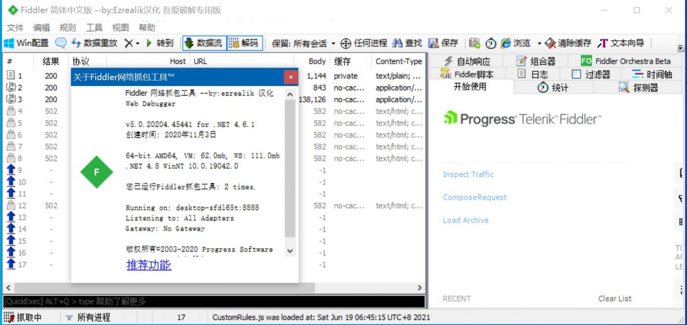Replay sessions with 数据重放
Image resolution: width=687 pixels, height=325 pixels.
point(95,43)
